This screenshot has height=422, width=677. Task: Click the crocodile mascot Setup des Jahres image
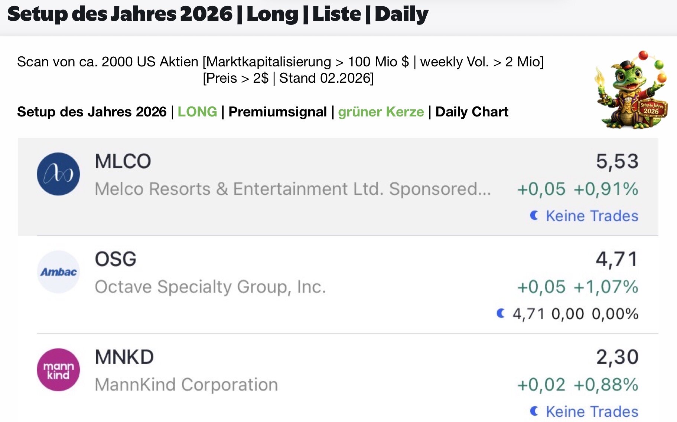tap(632, 90)
